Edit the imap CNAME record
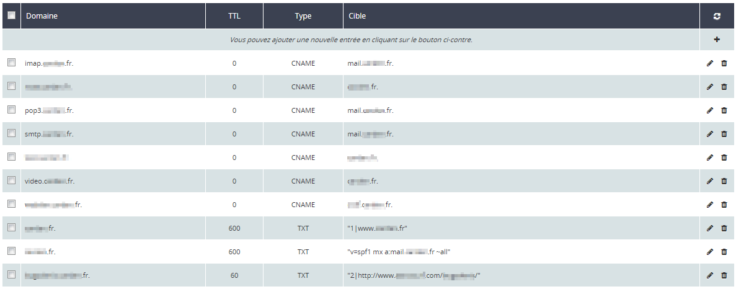Screen dimensions: 736x289 tap(710, 63)
